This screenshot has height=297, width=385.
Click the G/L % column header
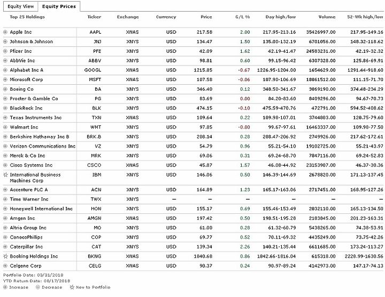point(243,17)
